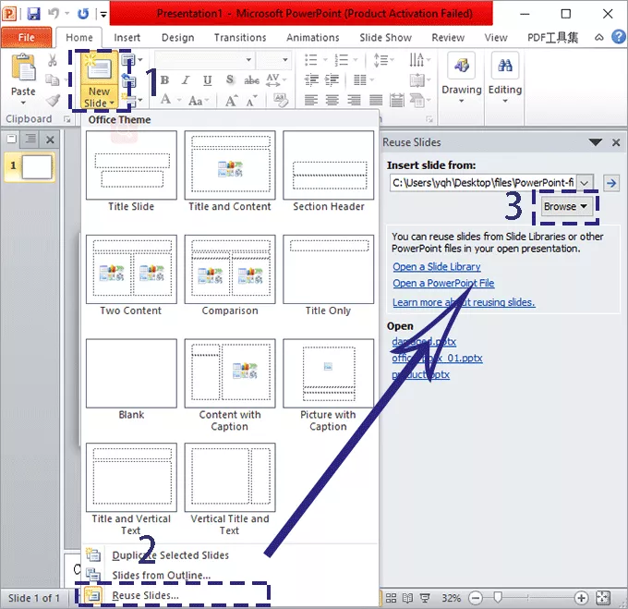
Task: Click Open a Slide Library link
Action: coord(437,267)
